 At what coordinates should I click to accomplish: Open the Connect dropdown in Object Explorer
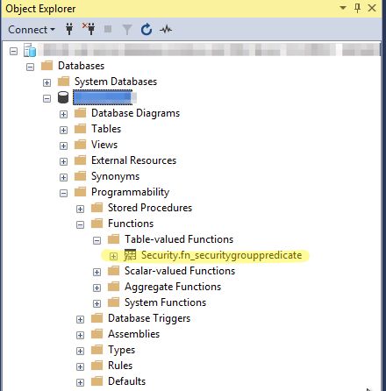(x=32, y=30)
